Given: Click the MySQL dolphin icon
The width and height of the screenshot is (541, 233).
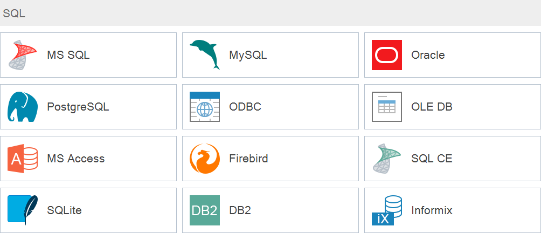Looking at the screenshot, I should tap(205, 55).
